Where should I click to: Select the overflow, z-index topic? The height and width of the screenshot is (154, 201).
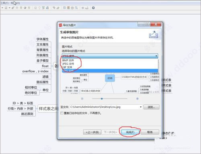(35, 71)
